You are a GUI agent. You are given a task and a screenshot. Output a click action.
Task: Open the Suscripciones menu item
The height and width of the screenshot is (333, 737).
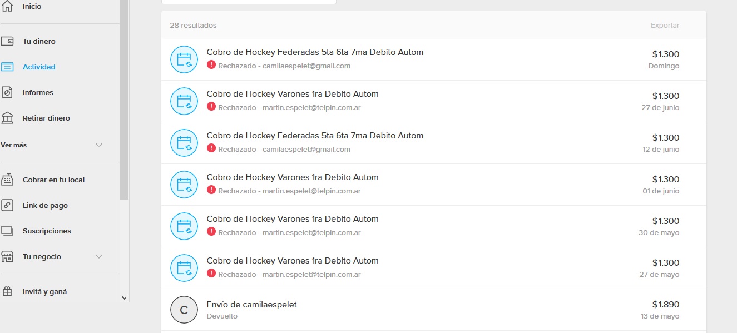(x=47, y=231)
